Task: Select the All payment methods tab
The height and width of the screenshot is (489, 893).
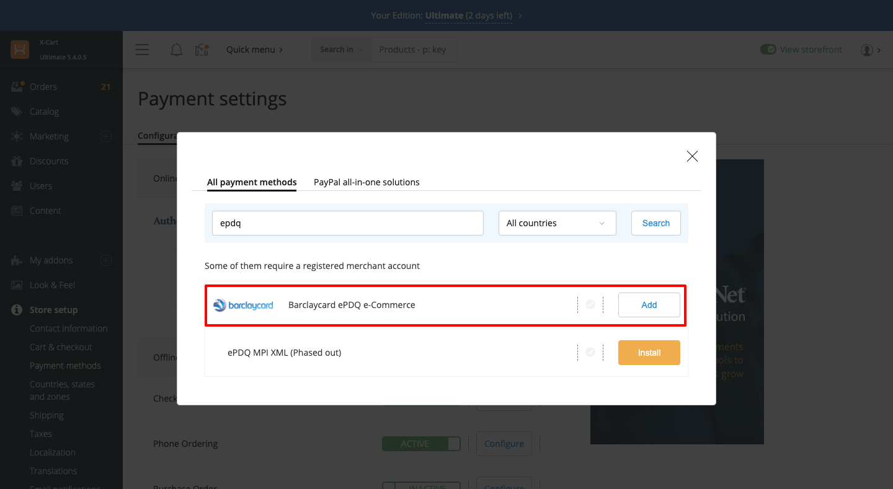Action: (252, 182)
